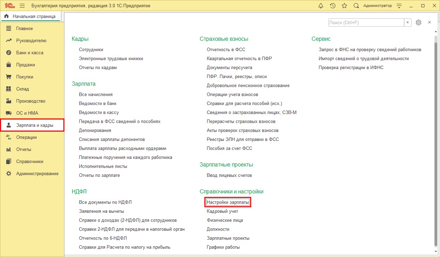
Task: Open notifications bell icon
Action: coord(321,6)
